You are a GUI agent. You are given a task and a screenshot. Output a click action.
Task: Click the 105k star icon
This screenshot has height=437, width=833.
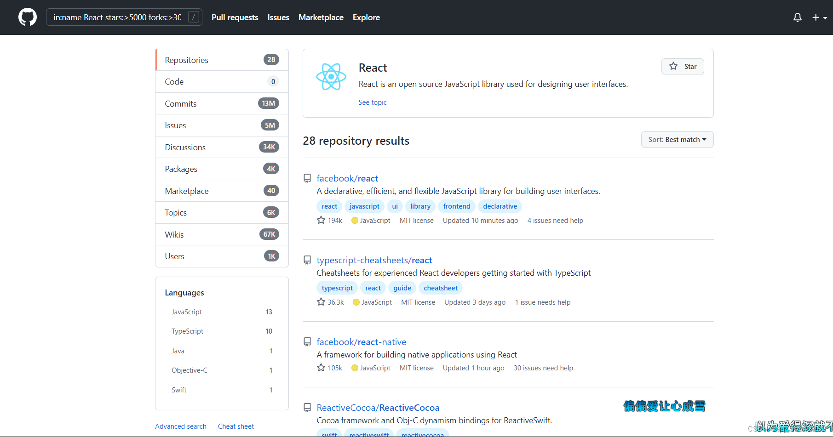[321, 368]
